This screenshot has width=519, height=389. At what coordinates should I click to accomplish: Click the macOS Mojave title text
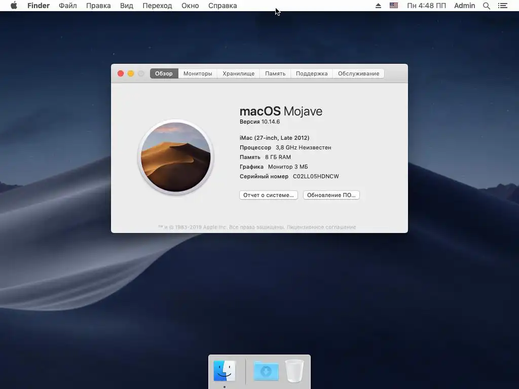281,111
